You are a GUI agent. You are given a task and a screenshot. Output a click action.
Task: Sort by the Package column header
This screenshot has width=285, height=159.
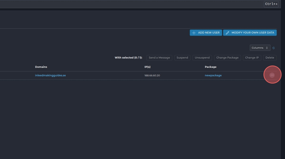click(210, 67)
